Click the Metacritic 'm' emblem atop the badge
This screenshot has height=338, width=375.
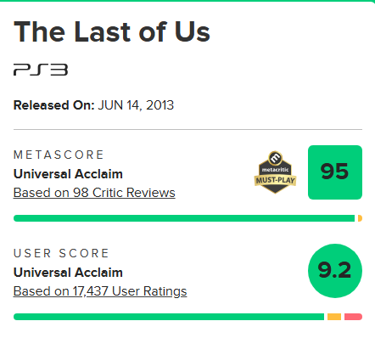coord(275,158)
